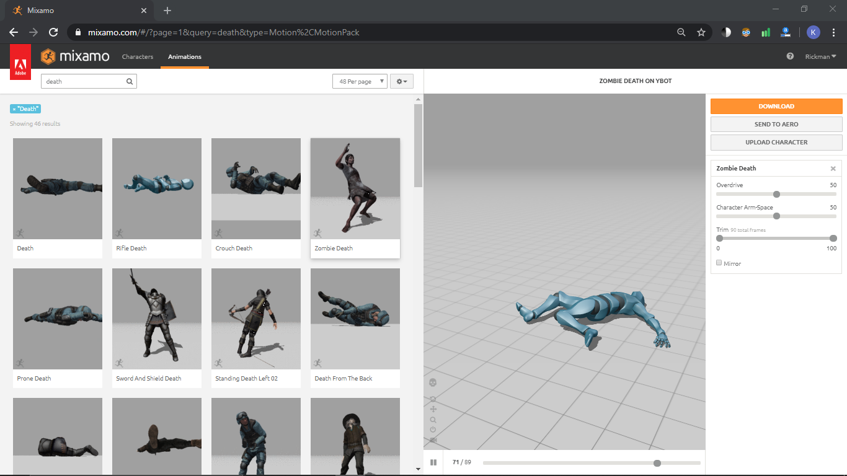Screen dimensions: 847x476
Task: Select the Death animation thumbnail
Action: (58, 189)
